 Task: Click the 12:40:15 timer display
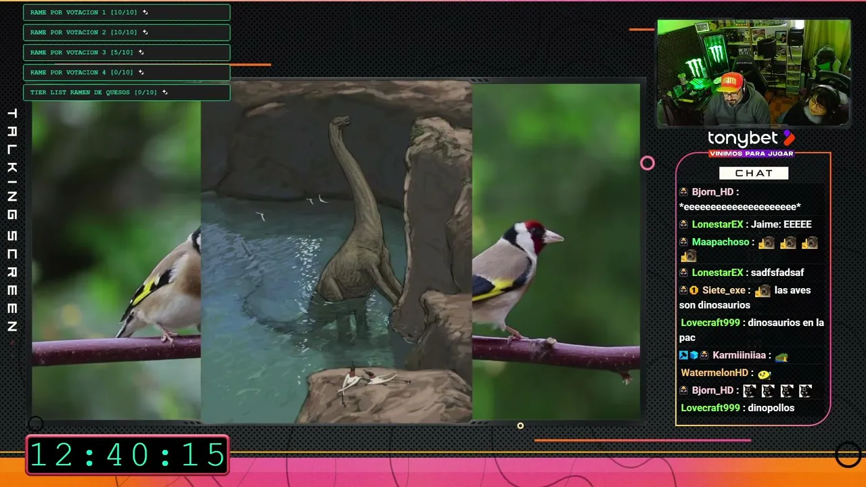tap(127, 455)
